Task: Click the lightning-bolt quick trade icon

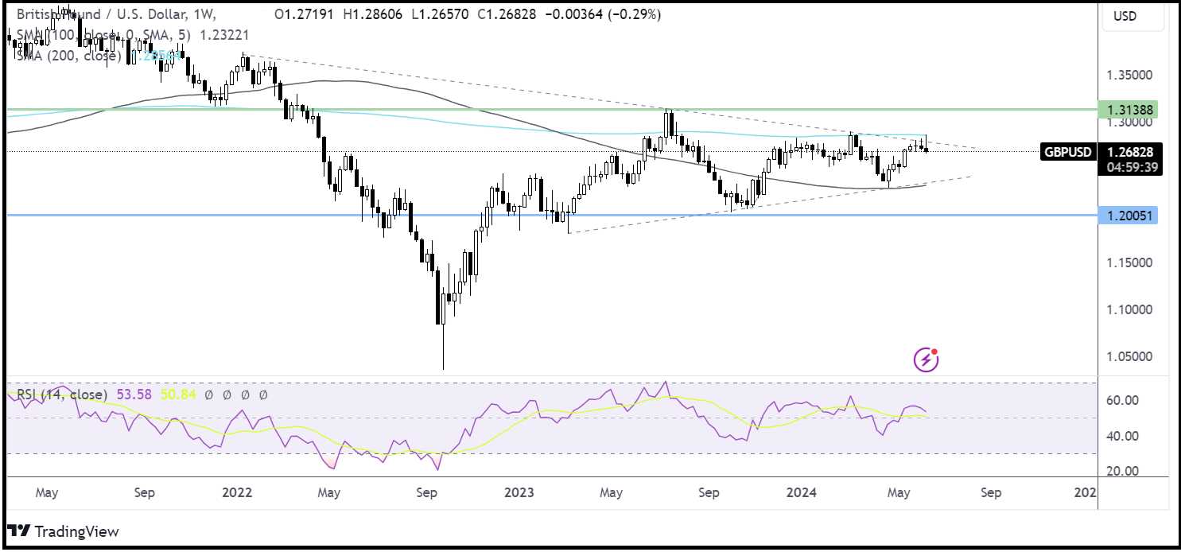Action: [x=926, y=359]
